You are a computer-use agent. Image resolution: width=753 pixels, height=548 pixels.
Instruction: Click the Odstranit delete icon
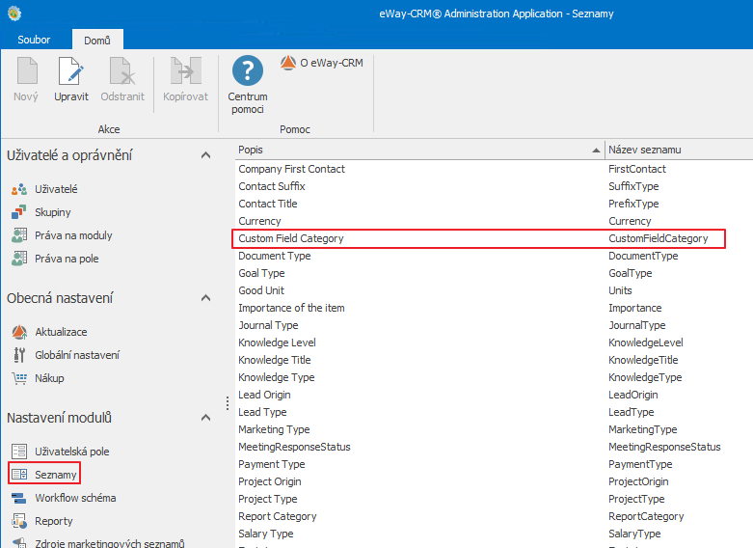[122, 70]
